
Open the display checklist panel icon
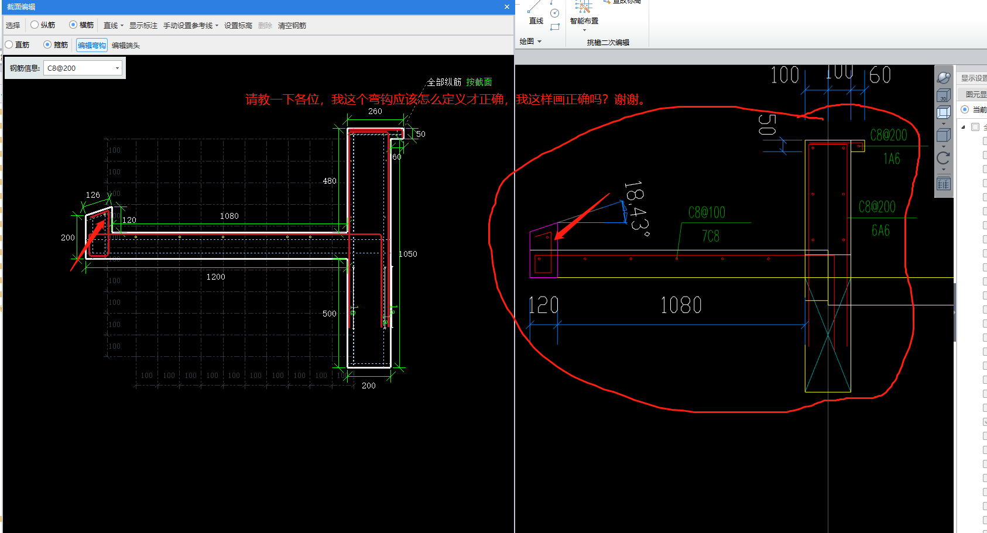pyautogui.click(x=944, y=184)
